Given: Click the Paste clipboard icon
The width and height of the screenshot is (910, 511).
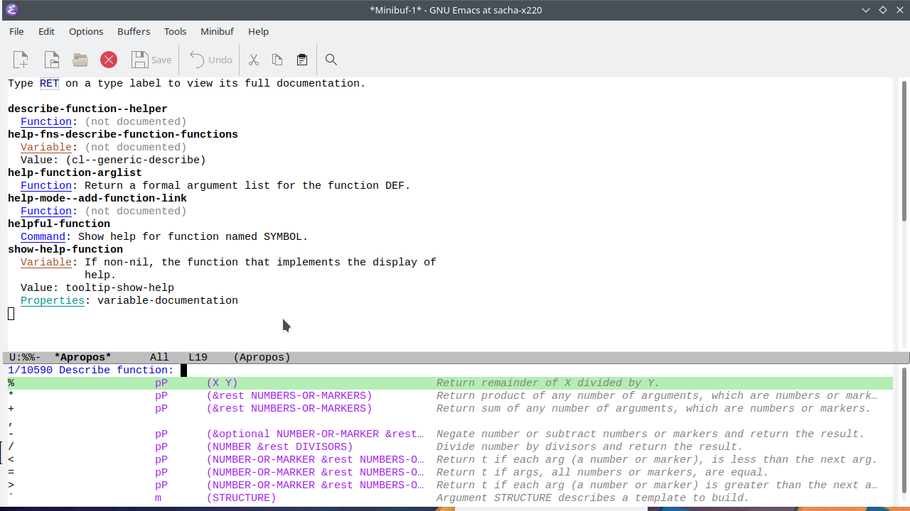Looking at the screenshot, I should tap(302, 60).
